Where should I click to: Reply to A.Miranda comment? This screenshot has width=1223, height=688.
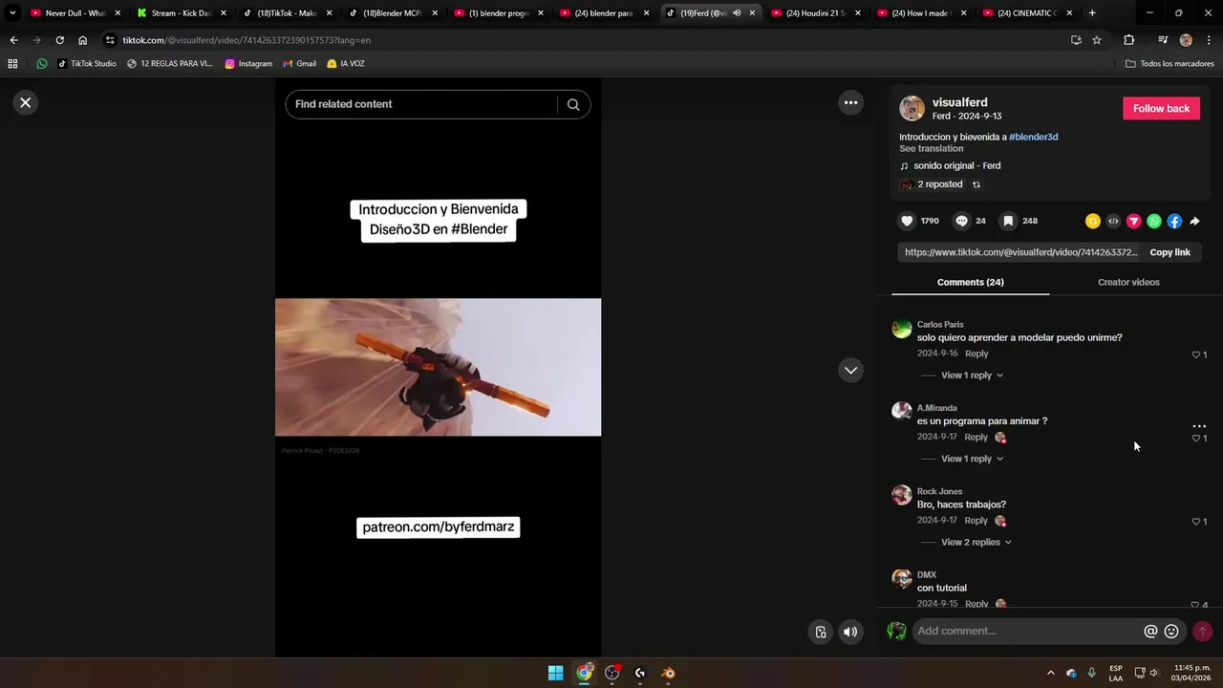[976, 437]
